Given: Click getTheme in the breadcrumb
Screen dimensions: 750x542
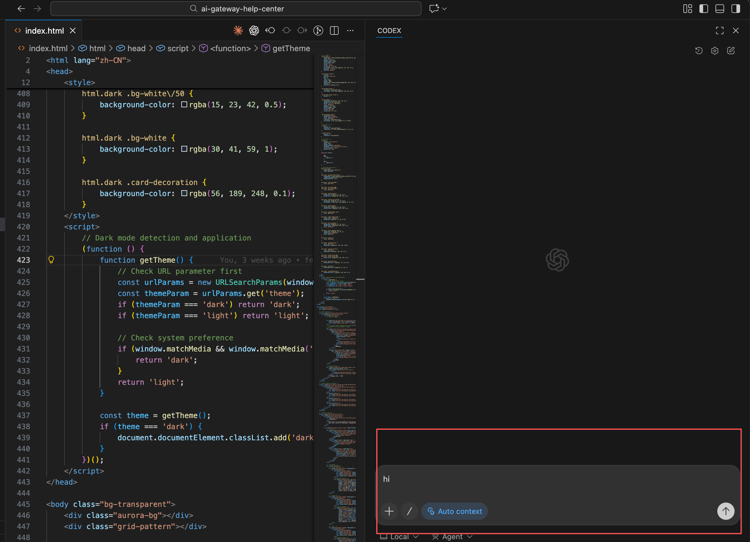Looking at the screenshot, I should click(x=291, y=48).
